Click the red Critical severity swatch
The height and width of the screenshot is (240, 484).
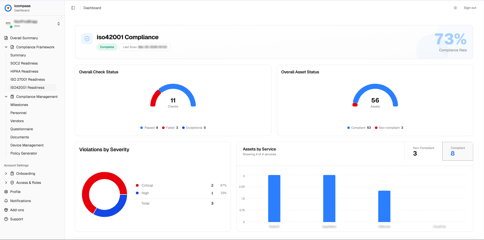click(x=137, y=185)
